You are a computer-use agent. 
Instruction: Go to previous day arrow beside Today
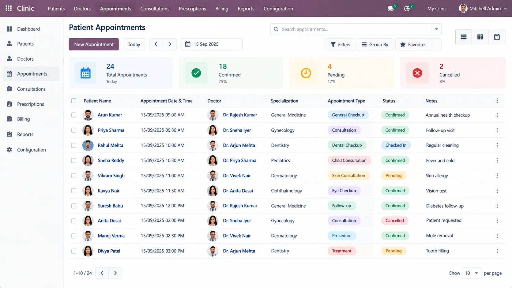156,44
